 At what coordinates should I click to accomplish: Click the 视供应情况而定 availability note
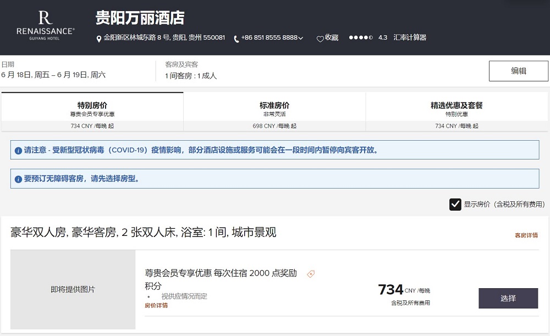(x=184, y=296)
